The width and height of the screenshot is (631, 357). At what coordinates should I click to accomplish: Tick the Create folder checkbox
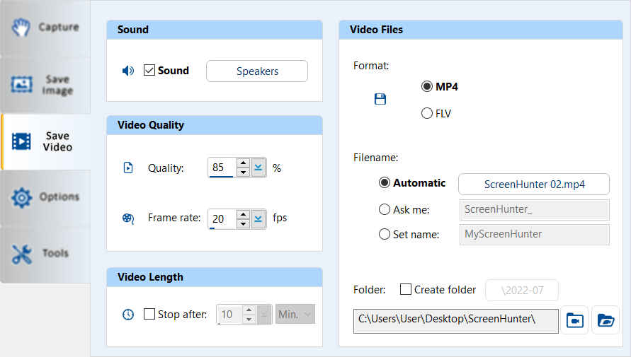click(x=406, y=289)
